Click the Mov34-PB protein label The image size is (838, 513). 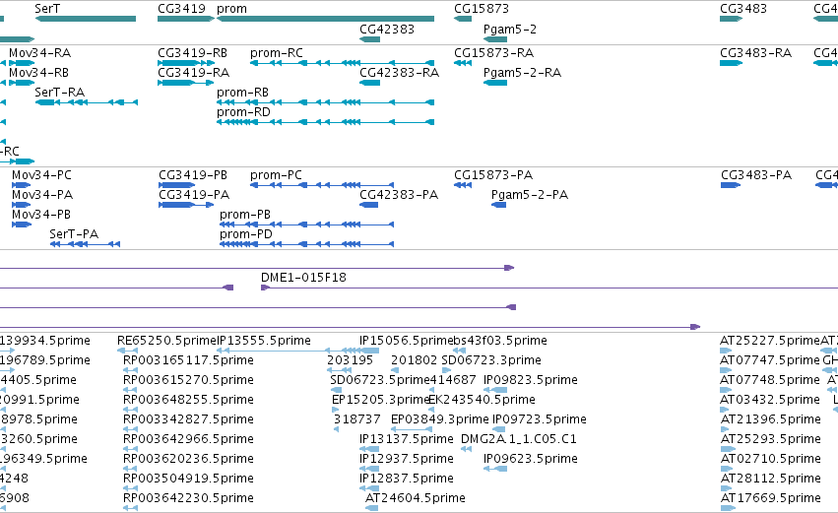click(x=41, y=215)
